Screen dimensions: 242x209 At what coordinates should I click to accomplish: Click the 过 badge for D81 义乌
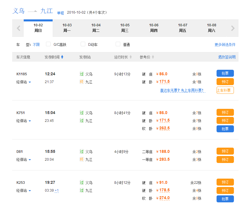[x=82, y=151]
